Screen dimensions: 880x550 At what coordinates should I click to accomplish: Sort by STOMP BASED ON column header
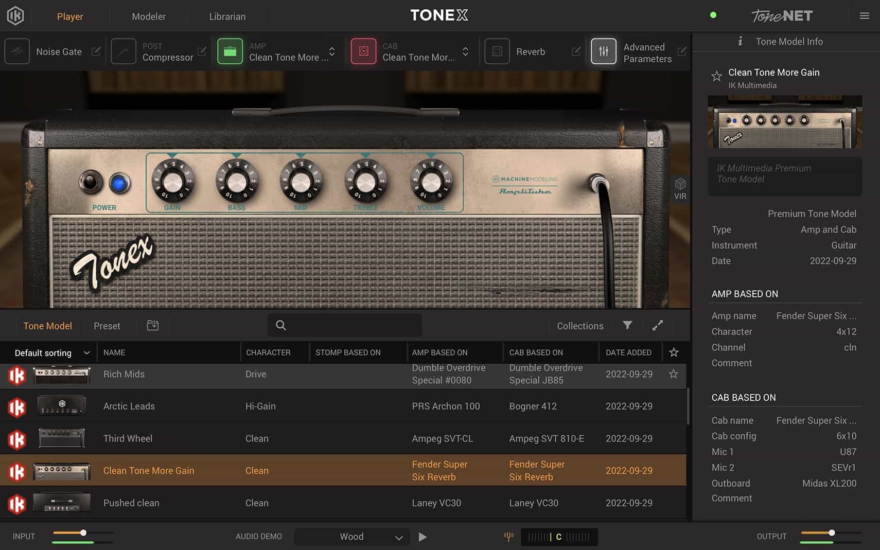(x=348, y=352)
